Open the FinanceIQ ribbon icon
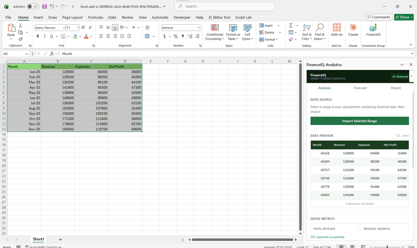The image size is (417, 248). point(374,30)
